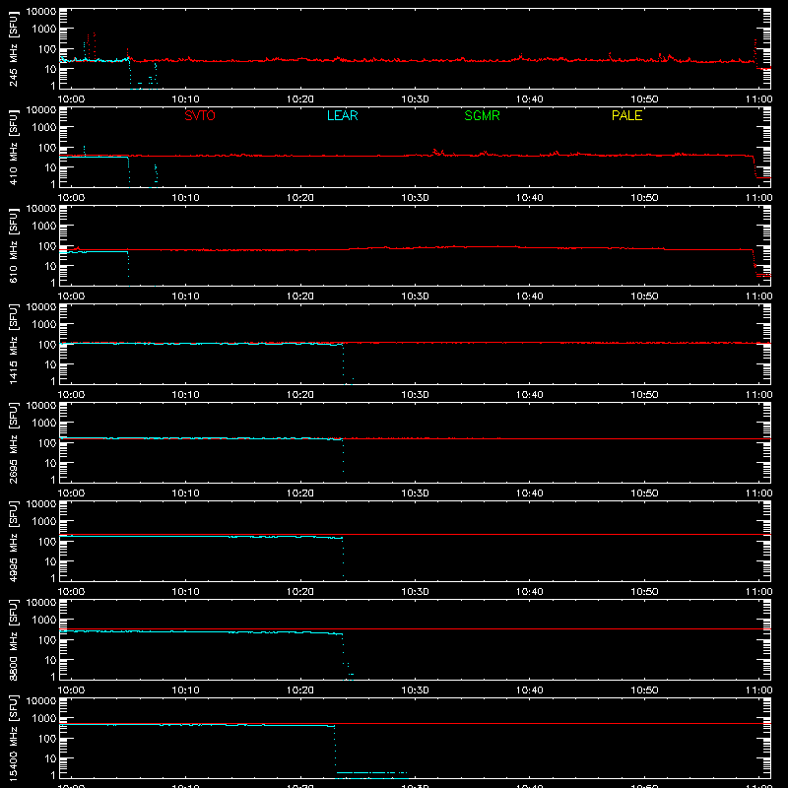Click the 100 y-axis label of the 610 MHz plot

[47, 246]
